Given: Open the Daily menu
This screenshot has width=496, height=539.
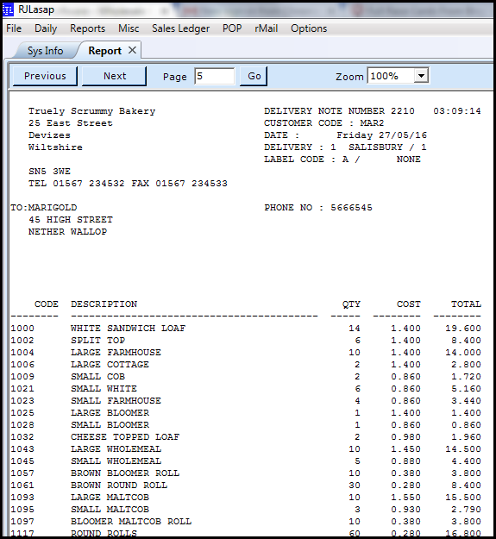Looking at the screenshot, I should (x=46, y=28).
